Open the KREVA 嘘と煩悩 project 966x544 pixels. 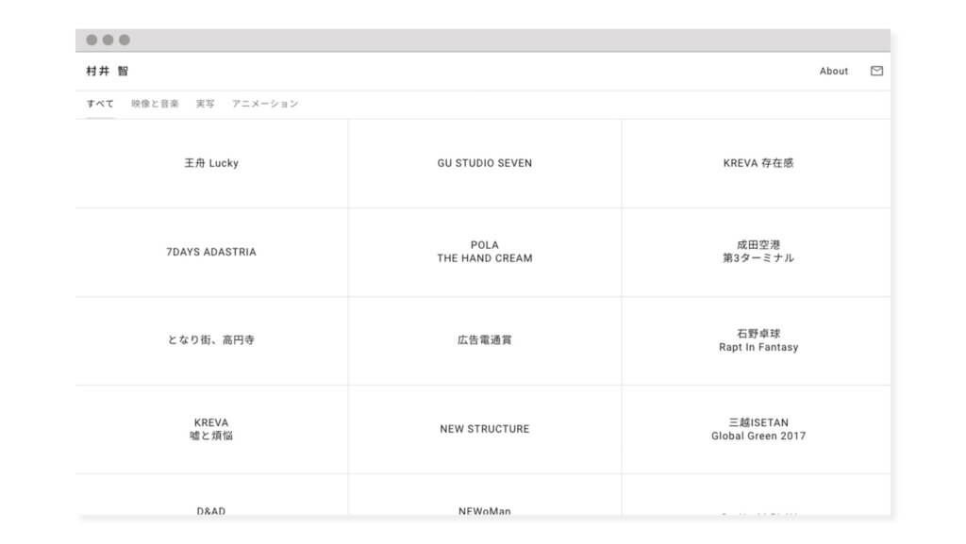pyautogui.click(x=211, y=429)
